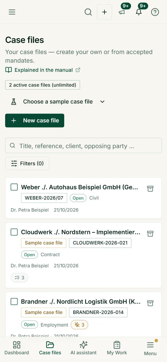167x362 pixels.
Task: Click the Contract category label
Action: coord(50,254)
